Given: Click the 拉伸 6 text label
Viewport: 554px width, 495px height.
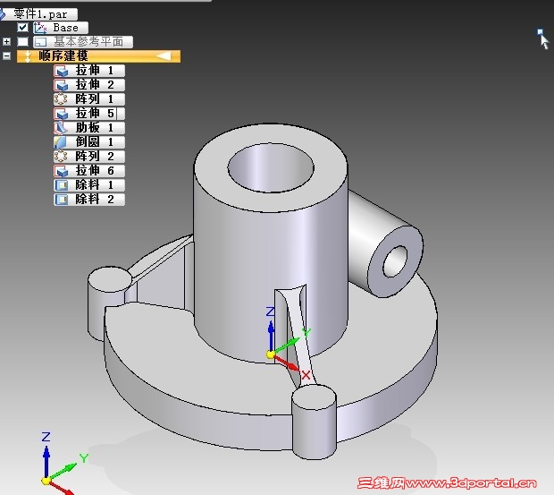Looking at the screenshot, I should click(95, 171).
